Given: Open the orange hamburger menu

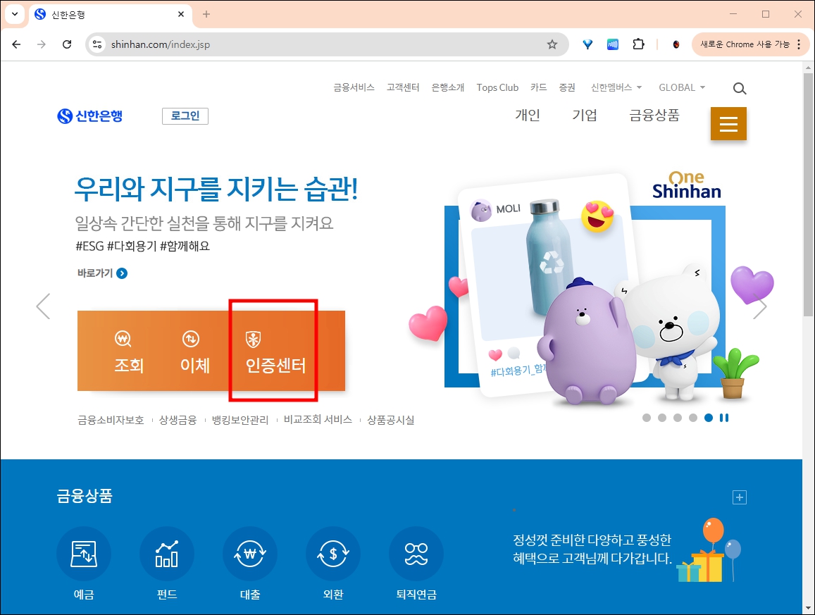Looking at the screenshot, I should [x=728, y=123].
